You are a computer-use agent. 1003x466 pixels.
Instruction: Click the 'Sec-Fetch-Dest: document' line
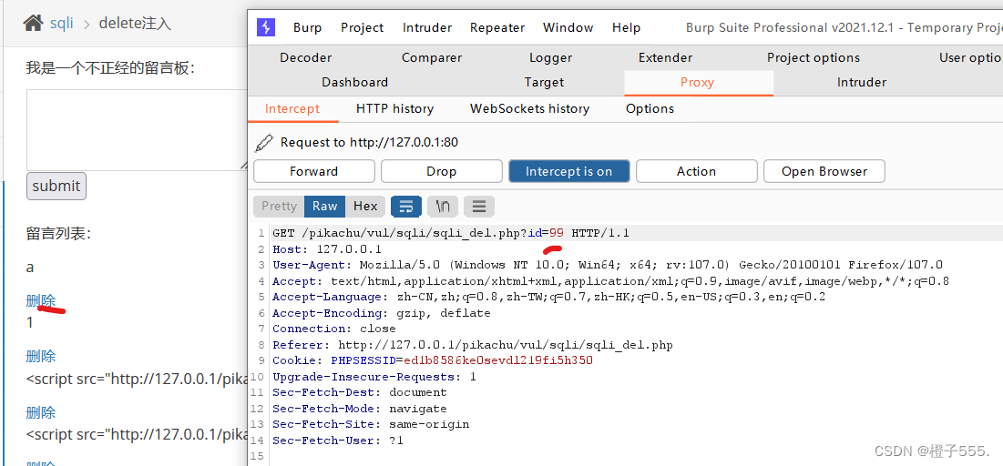point(360,392)
